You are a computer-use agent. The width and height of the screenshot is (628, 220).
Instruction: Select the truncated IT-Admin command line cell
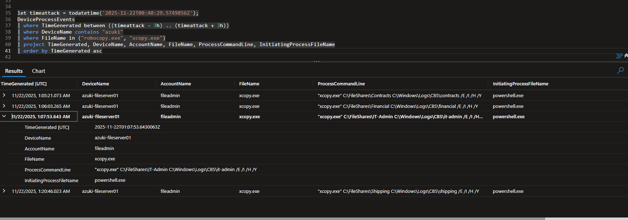click(400, 116)
